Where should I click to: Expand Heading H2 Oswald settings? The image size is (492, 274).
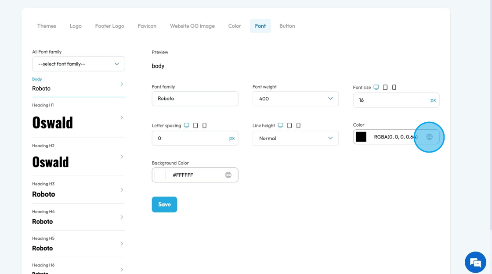(79, 157)
